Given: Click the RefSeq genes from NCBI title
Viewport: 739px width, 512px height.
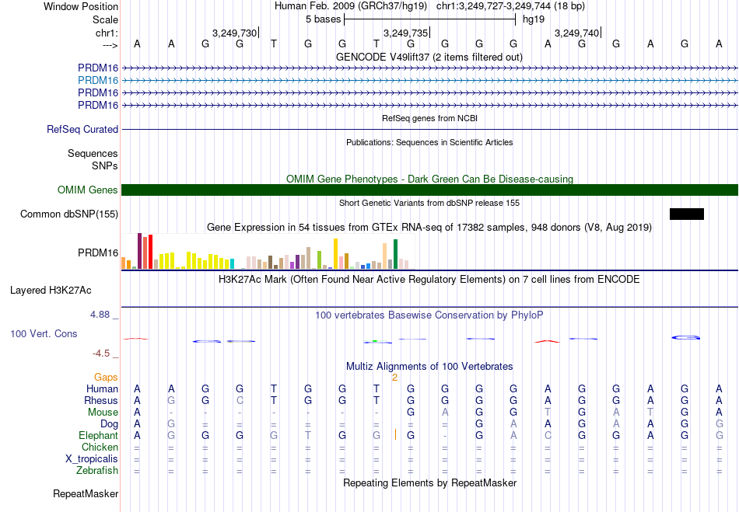Looking at the screenshot, I should [430, 118].
